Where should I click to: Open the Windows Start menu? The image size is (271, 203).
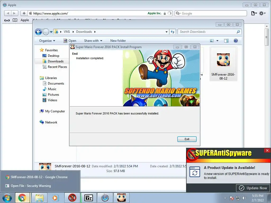coord(7,198)
